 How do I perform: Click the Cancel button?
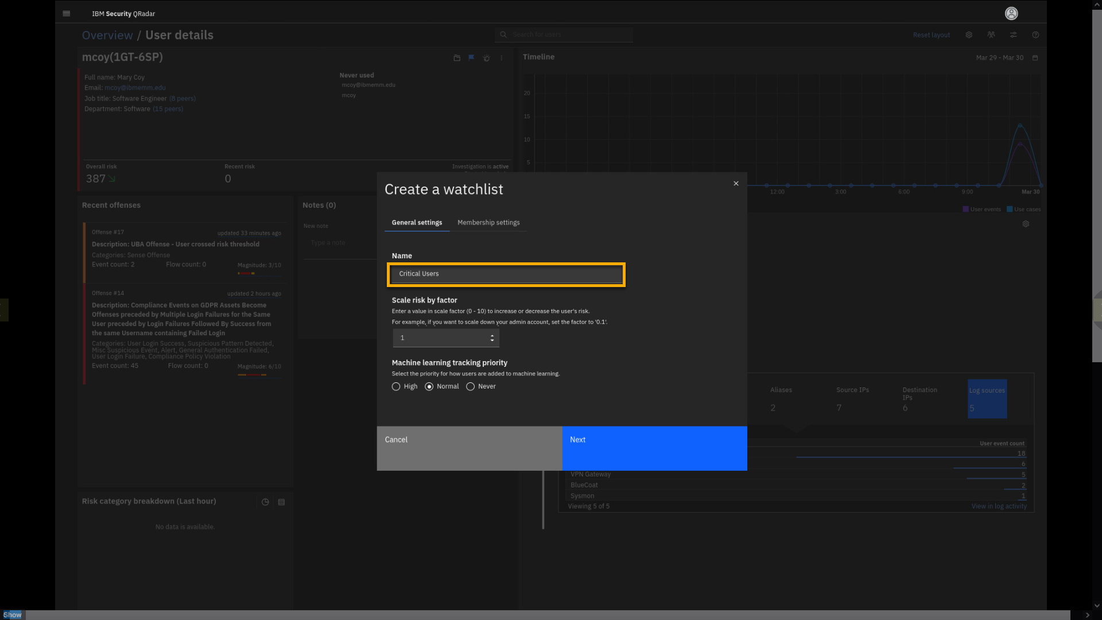click(x=469, y=448)
